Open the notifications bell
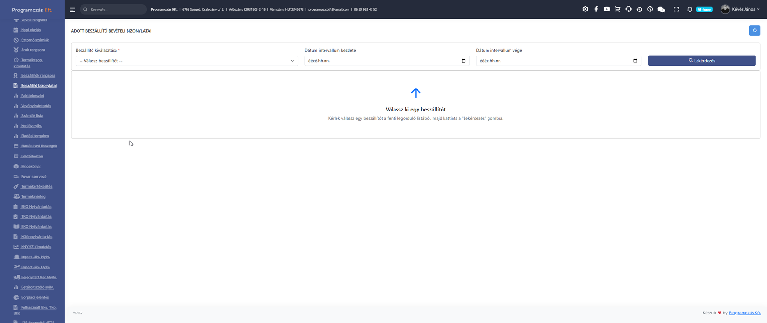This screenshot has width=767, height=323. click(x=690, y=9)
